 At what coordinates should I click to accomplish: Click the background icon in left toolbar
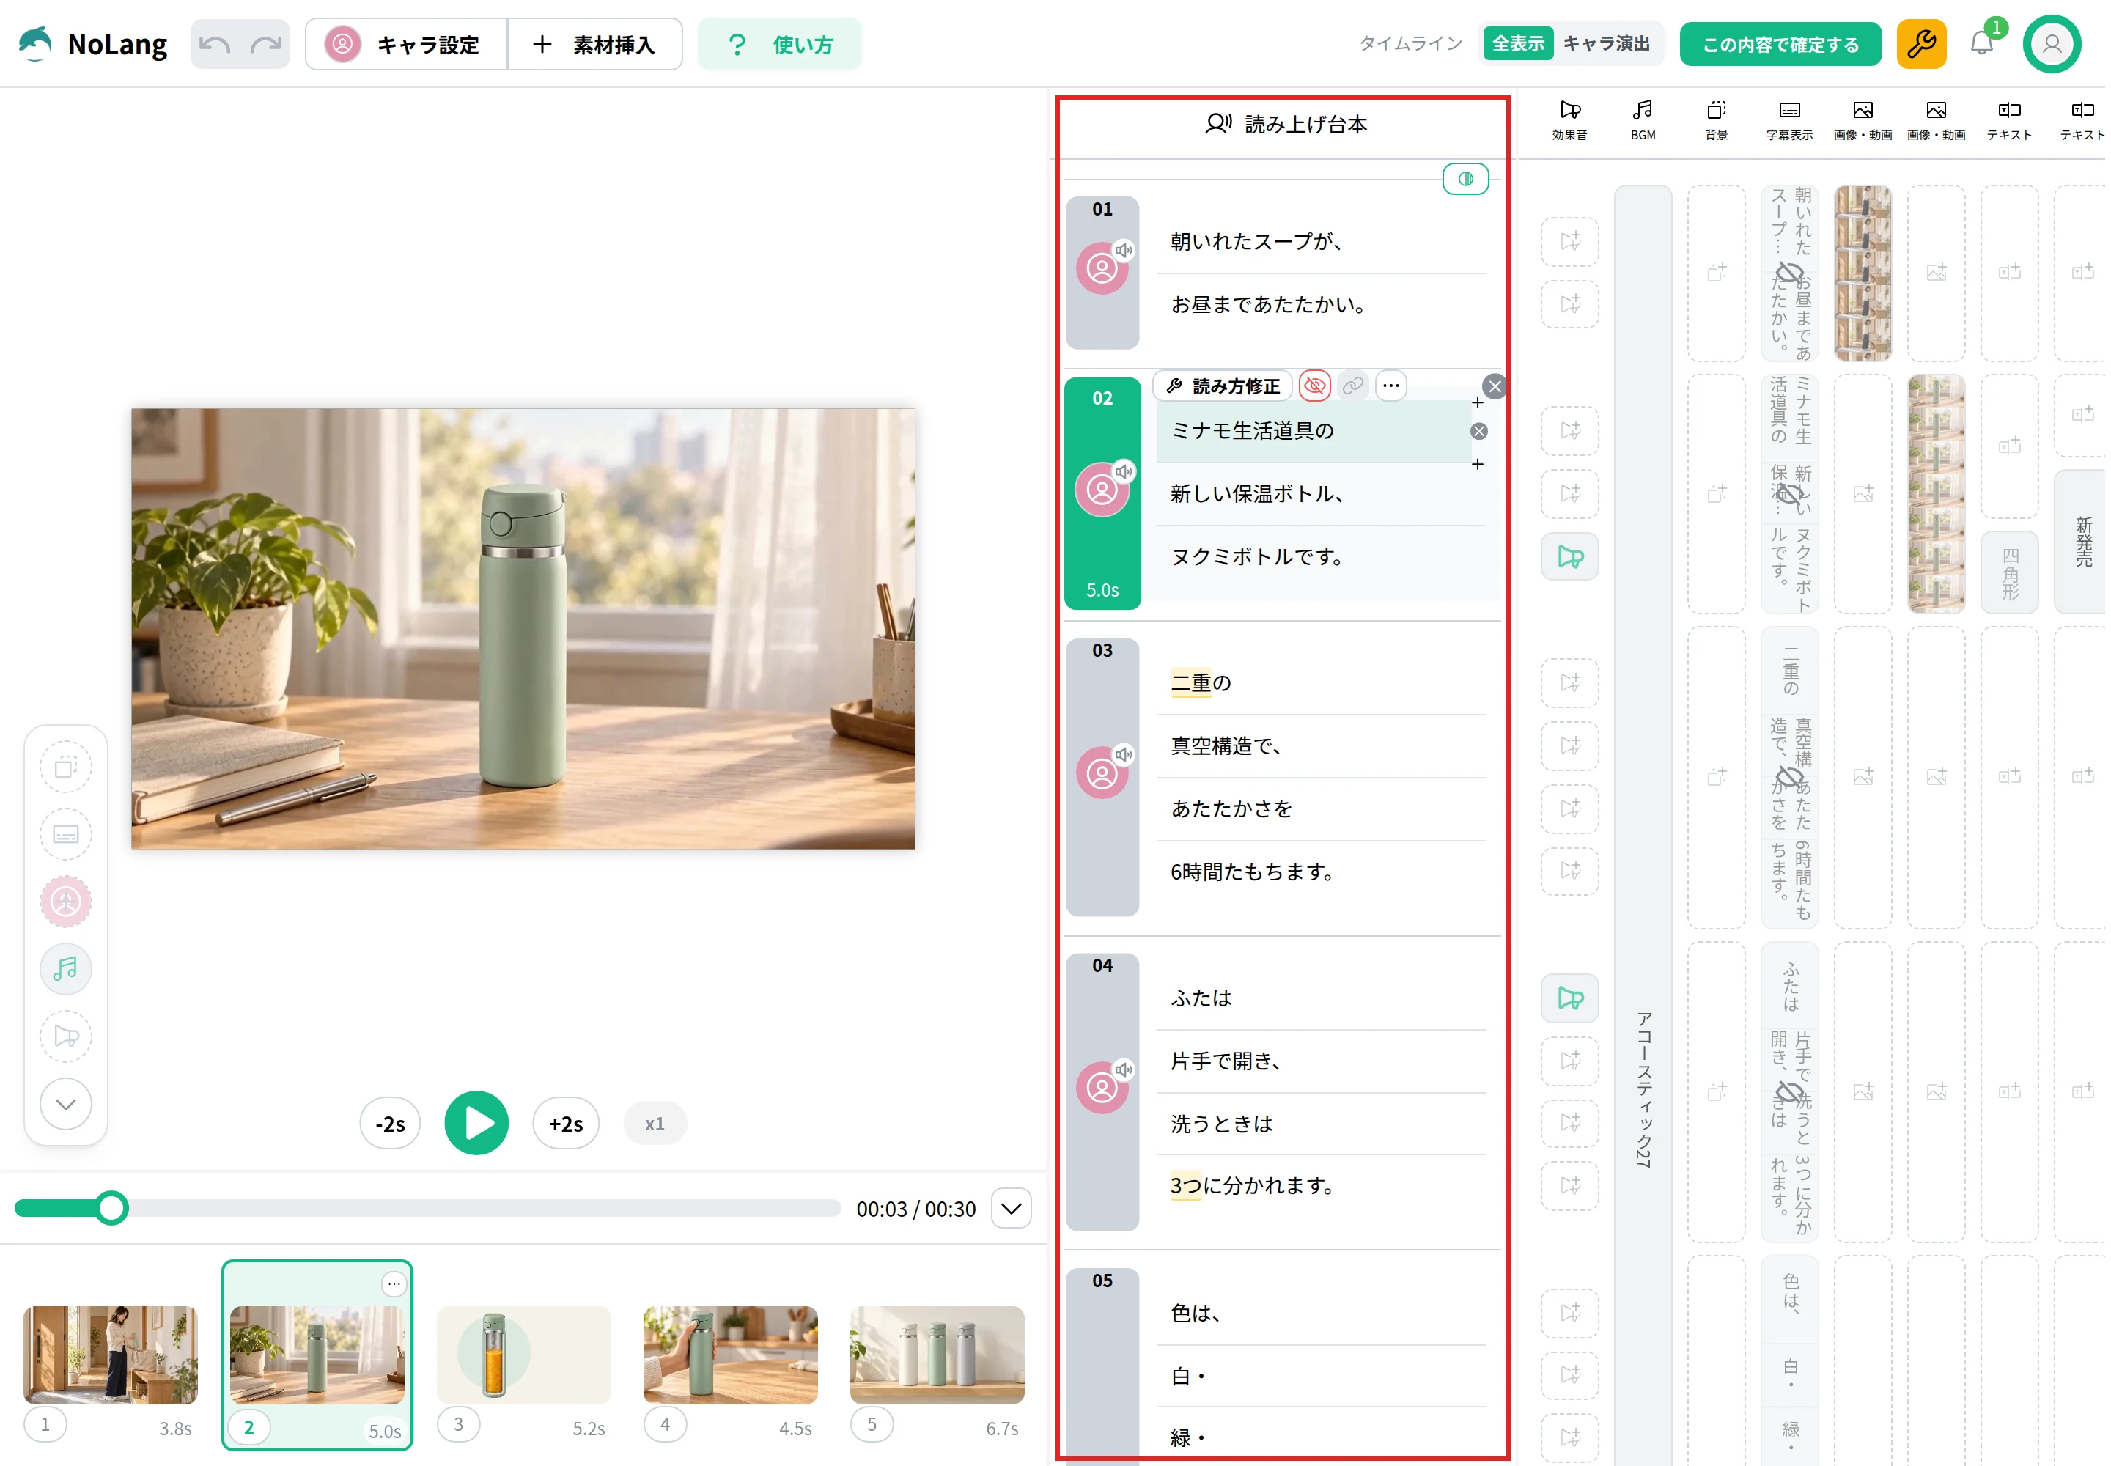[x=65, y=767]
